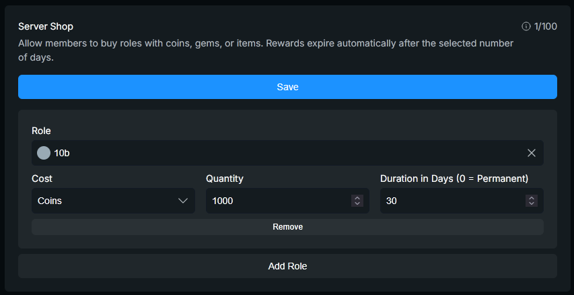Viewport: 574px width, 295px height.
Task: Click the Cost field label
Action: (42, 178)
